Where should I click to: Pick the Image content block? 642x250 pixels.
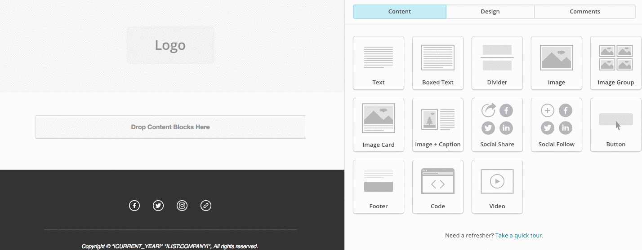(x=557, y=63)
